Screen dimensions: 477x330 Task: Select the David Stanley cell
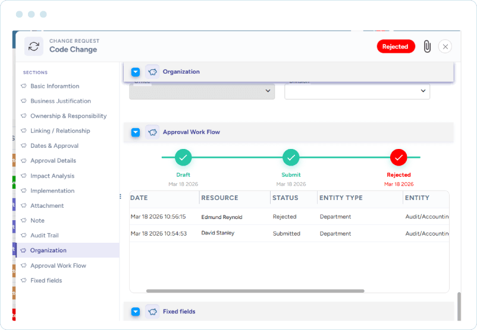pos(218,233)
